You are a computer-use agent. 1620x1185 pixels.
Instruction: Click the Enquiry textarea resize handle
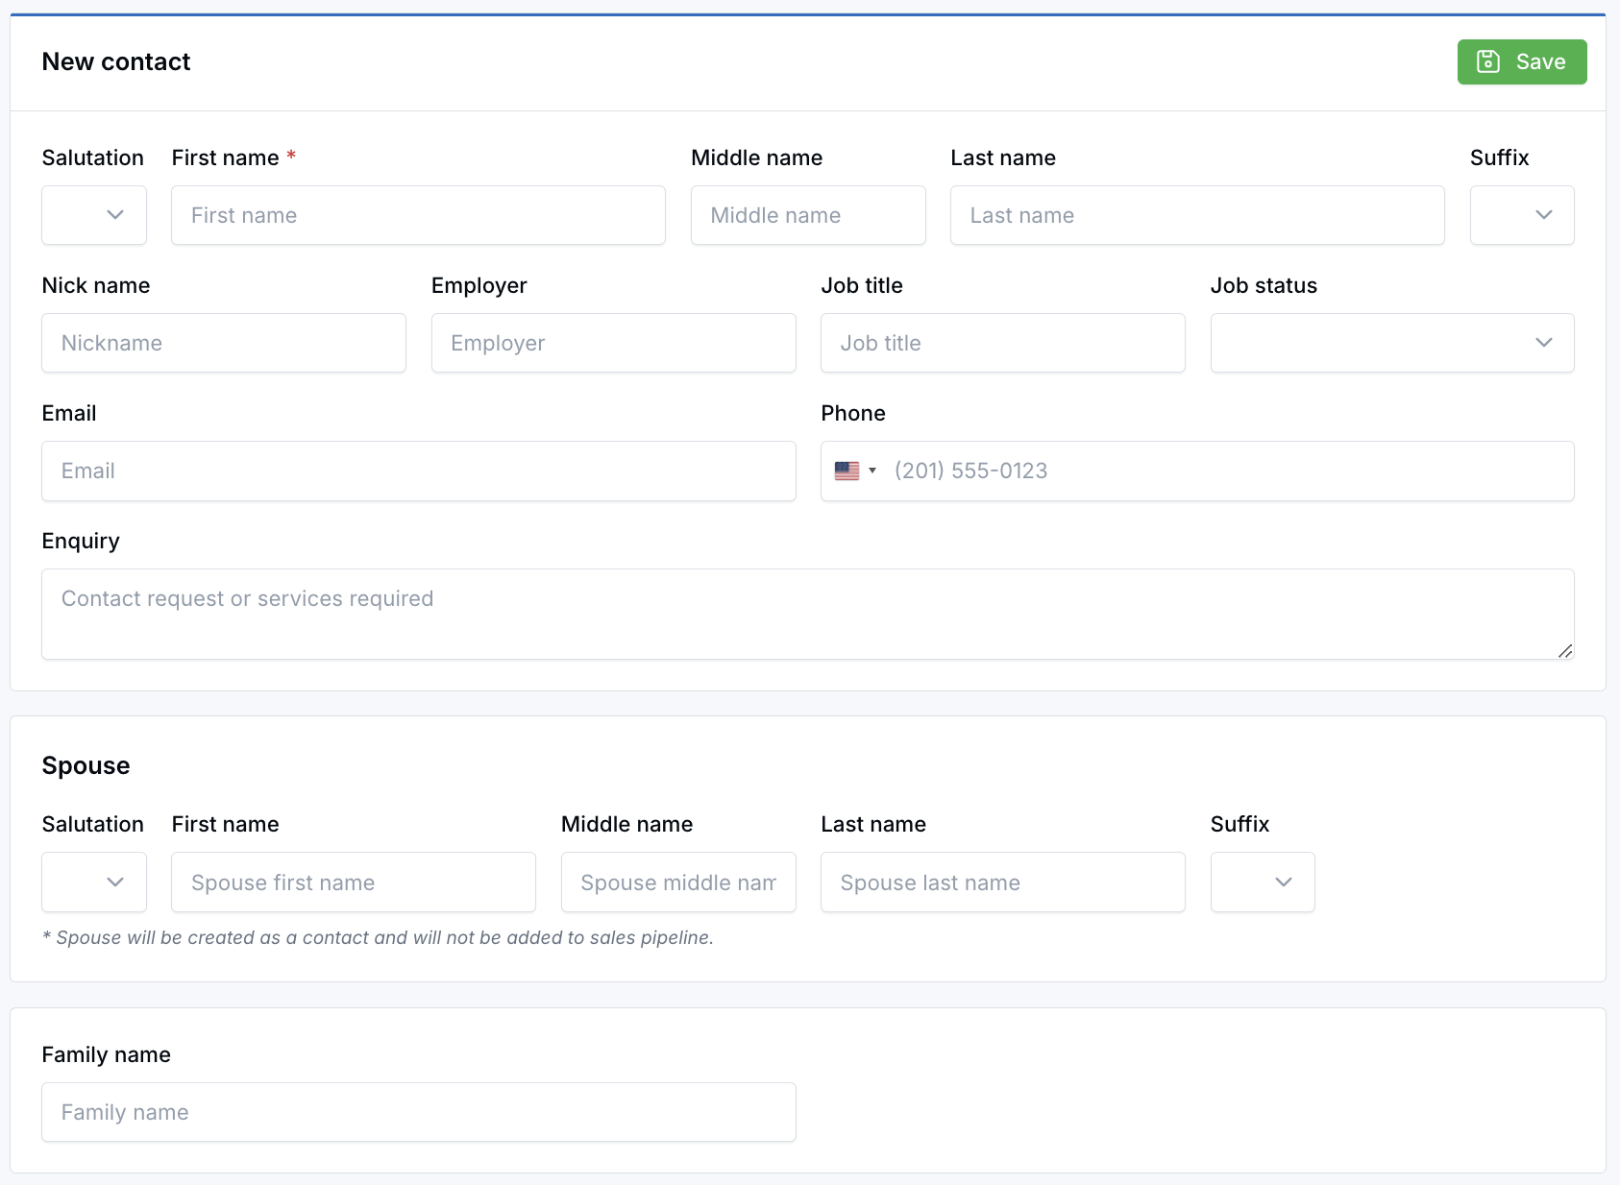click(x=1565, y=651)
